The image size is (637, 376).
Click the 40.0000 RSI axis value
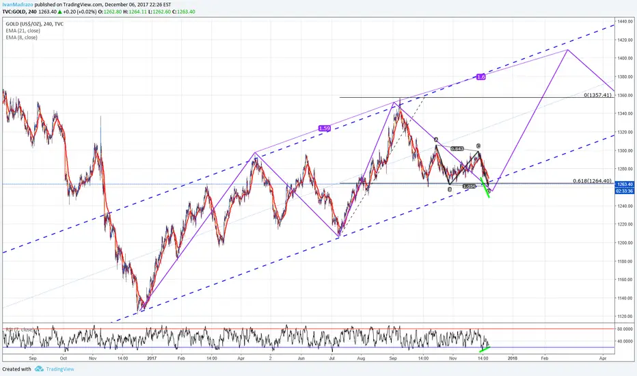625,341
